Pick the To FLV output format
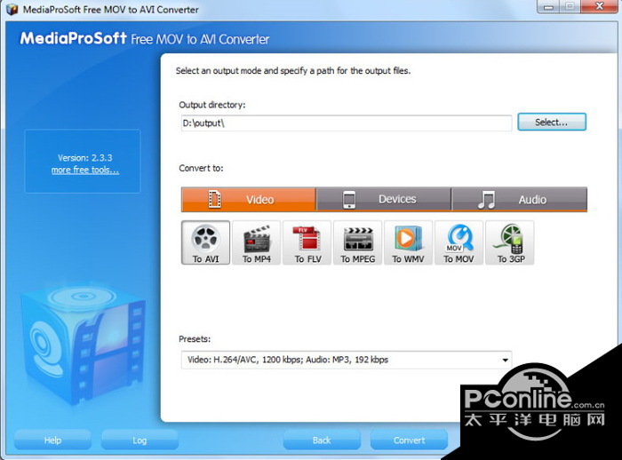This screenshot has height=460, width=622. click(x=307, y=242)
